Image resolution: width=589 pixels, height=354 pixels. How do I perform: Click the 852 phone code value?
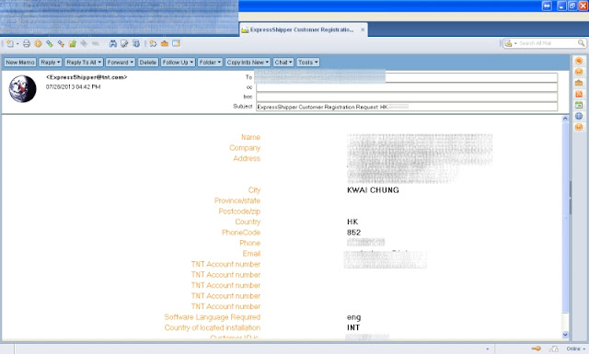[353, 233]
